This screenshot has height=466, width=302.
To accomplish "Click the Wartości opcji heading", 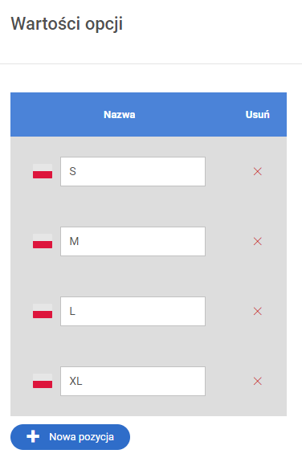I will click(x=67, y=24).
